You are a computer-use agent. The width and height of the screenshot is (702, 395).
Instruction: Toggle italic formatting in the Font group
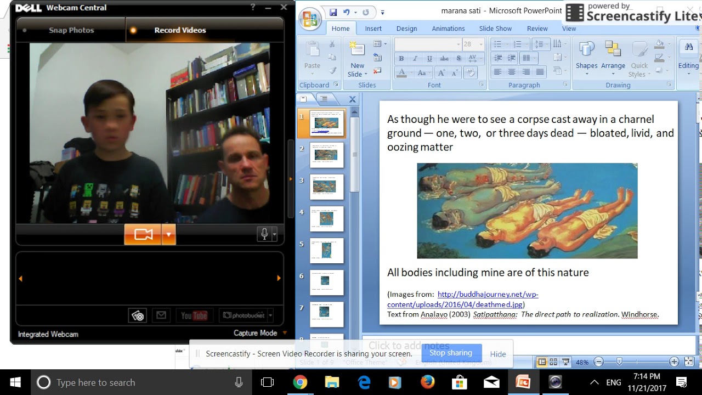pos(415,59)
